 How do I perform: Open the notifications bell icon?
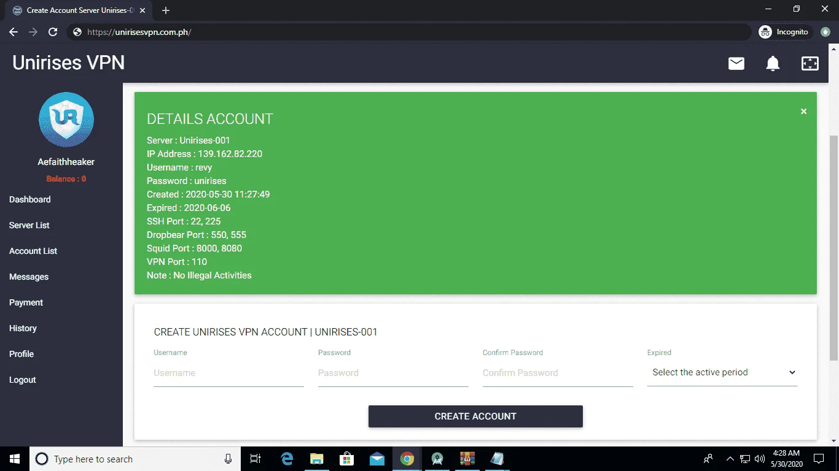click(x=773, y=63)
